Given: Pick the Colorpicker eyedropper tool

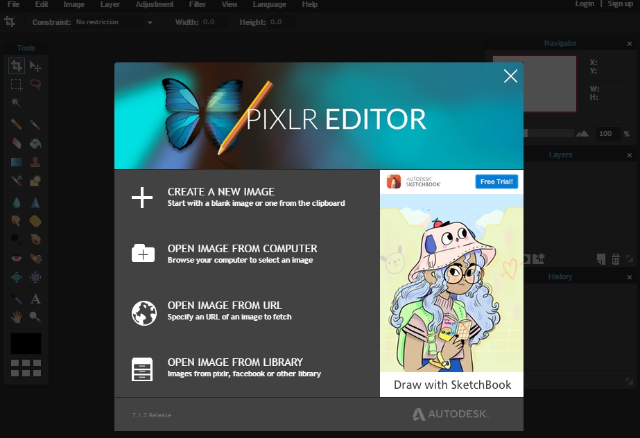Looking at the screenshot, I should 17,299.
